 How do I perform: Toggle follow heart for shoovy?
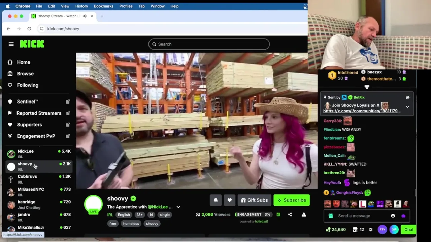click(x=230, y=200)
